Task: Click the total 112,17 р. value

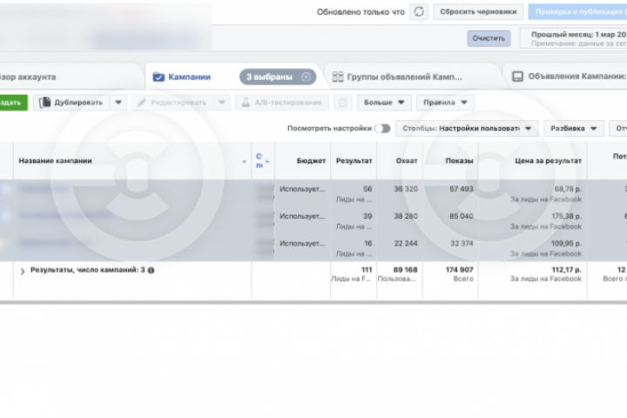Action: pyautogui.click(x=566, y=270)
